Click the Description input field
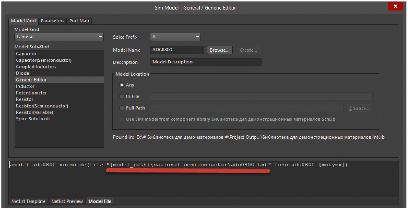Screen dimensions: 408x209 [x=206, y=62]
